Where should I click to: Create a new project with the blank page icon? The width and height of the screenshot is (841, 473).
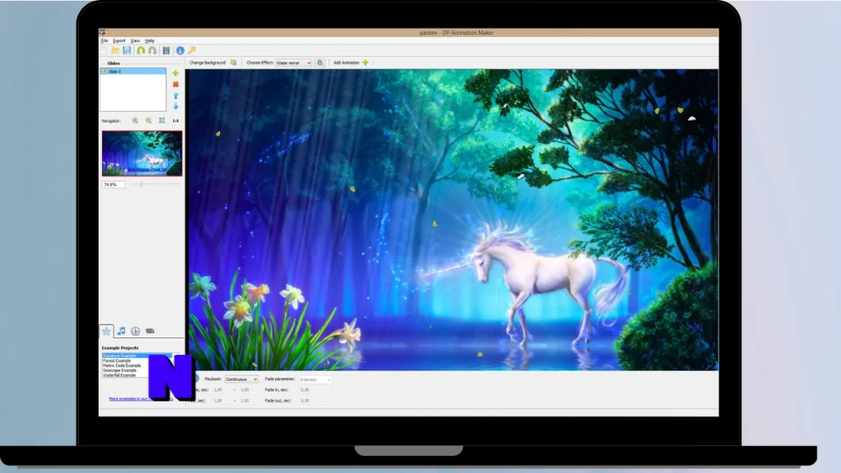coord(104,50)
